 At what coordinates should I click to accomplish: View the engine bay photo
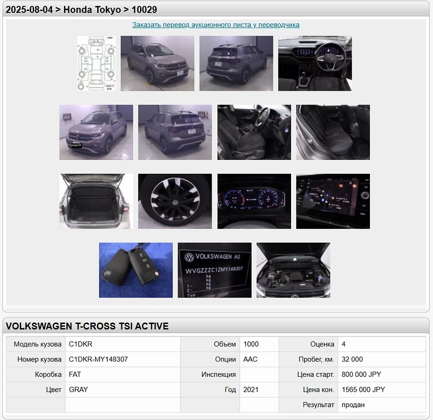coord(293,270)
